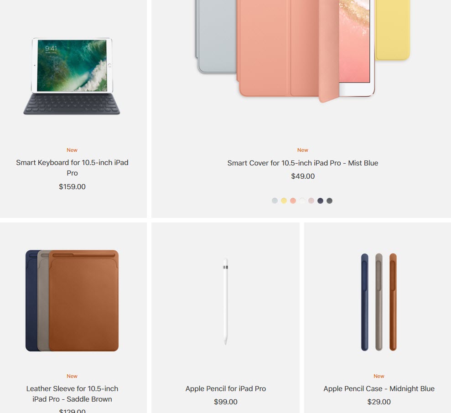Open the Apple Pencil Case image
Screen dimensions: 451x413
379,302
